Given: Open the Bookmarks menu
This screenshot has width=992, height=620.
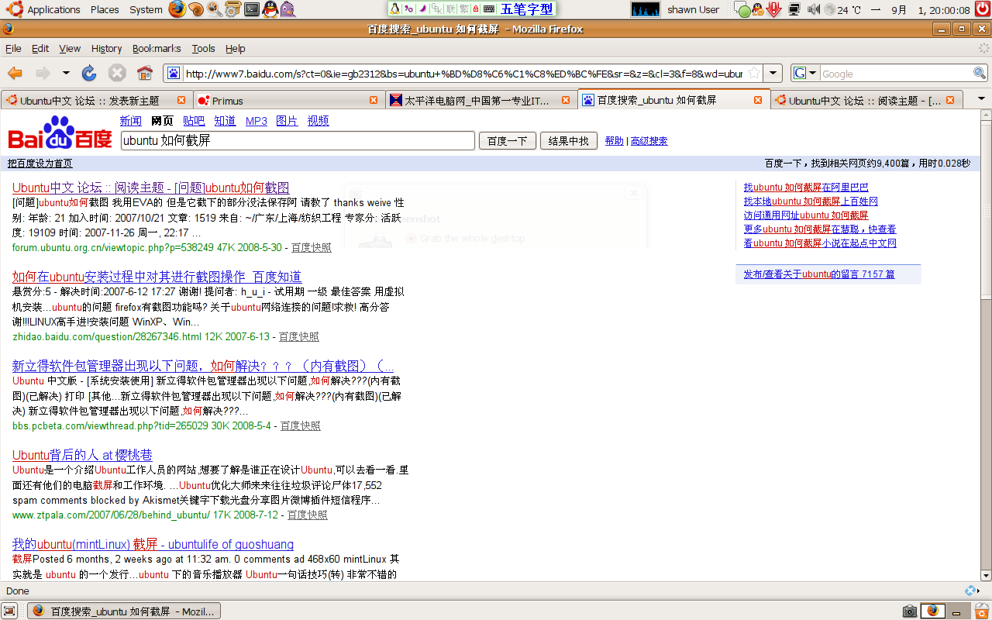Looking at the screenshot, I should click(x=157, y=48).
